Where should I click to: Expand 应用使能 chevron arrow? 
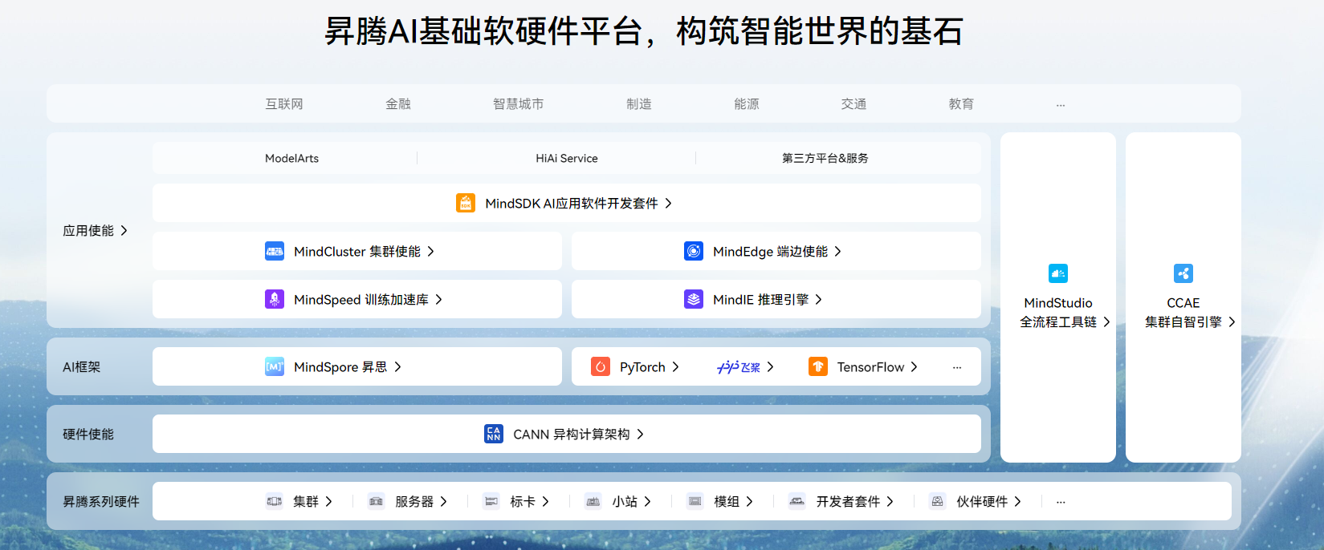pyautogui.click(x=124, y=230)
